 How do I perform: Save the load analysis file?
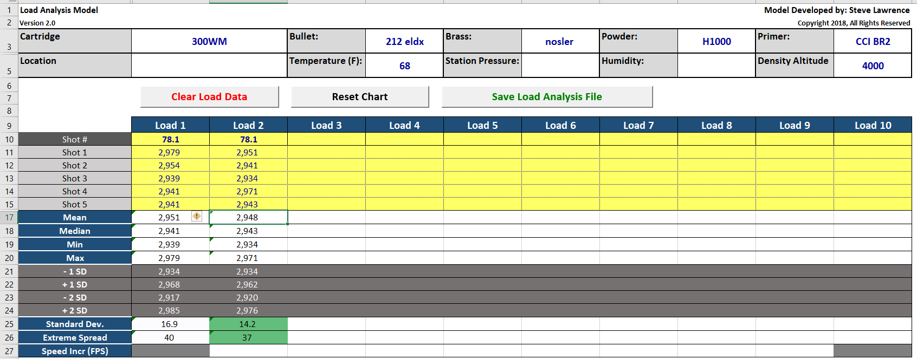point(547,97)
